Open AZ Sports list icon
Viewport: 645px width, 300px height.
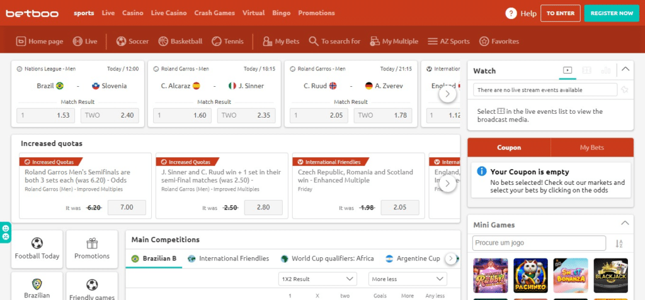coord(433,42)
